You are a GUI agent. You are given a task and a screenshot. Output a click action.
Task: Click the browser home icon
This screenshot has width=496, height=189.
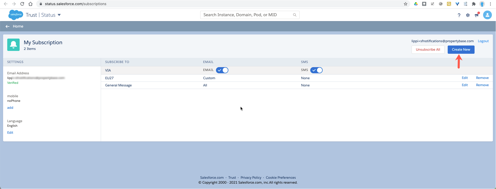[30, 4]
